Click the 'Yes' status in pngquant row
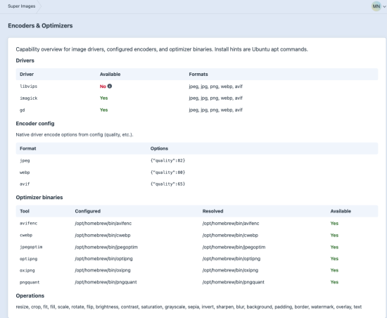The width and height of the screenshot is (387, 318). coord(334,282)
